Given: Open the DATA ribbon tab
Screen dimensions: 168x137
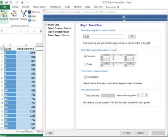Looking at the screenshot, I should tap(67, 7).
